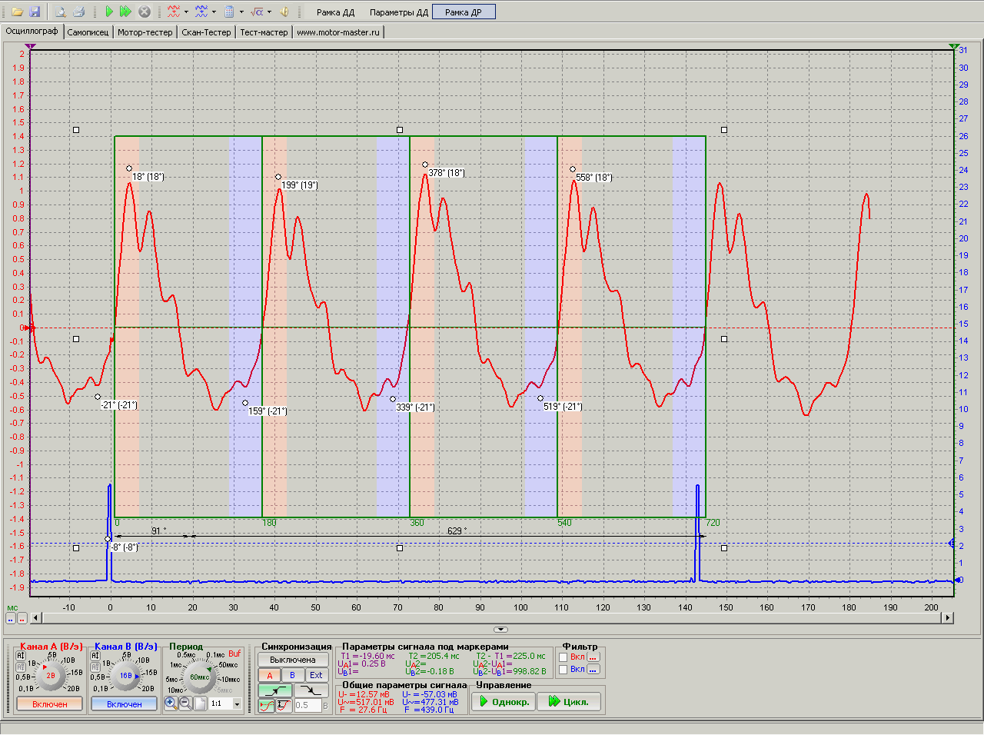Enable the red Вкл filter checkbox
This screenshot has height=735, width=984.
coord(563,657)
